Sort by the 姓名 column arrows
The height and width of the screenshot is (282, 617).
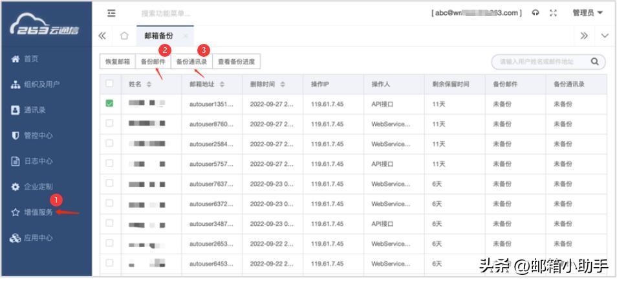click(149, 85)
